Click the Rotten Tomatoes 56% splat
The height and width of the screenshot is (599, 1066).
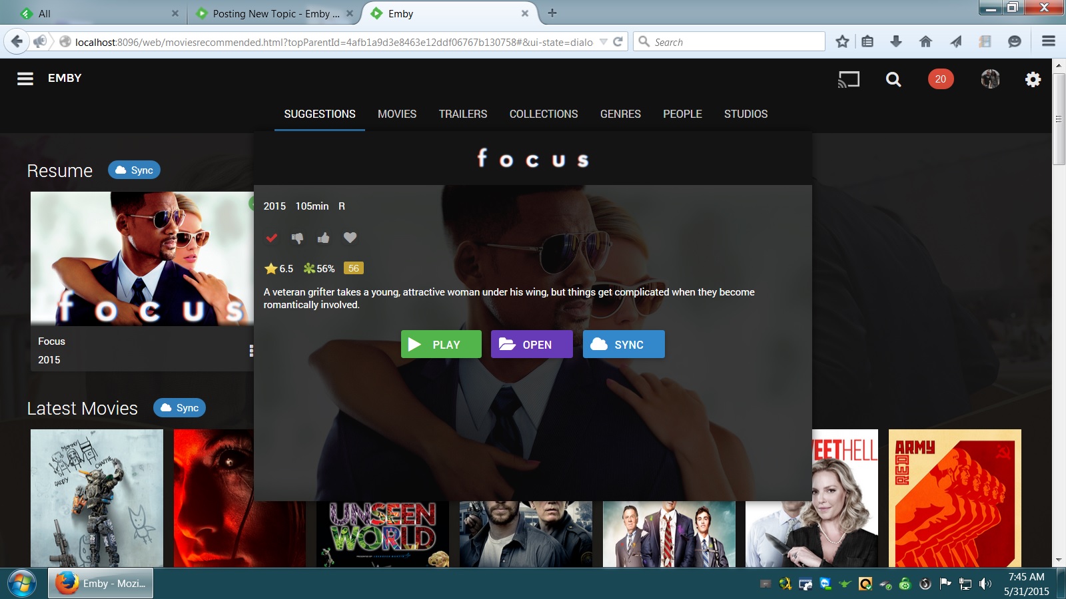[319, 269]
